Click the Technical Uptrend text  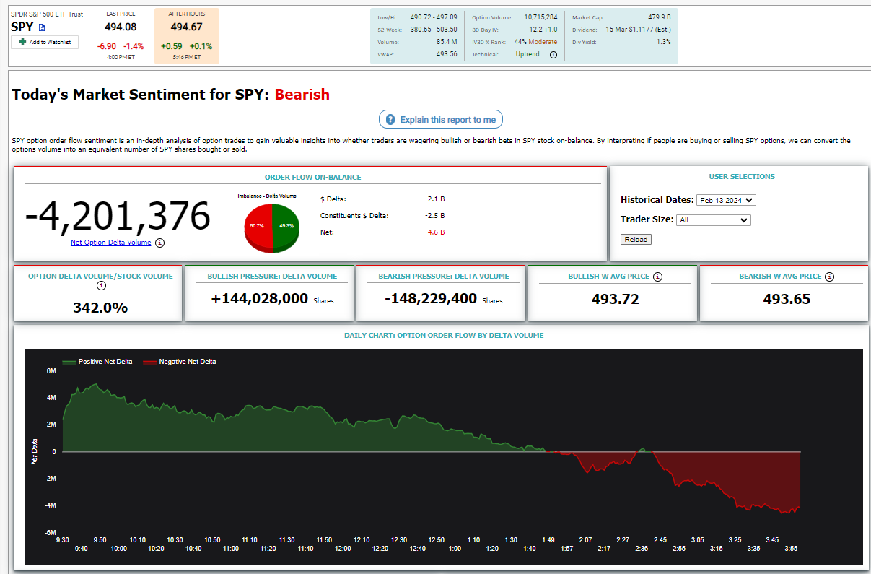pyautogui.click(x=528, y=54)
